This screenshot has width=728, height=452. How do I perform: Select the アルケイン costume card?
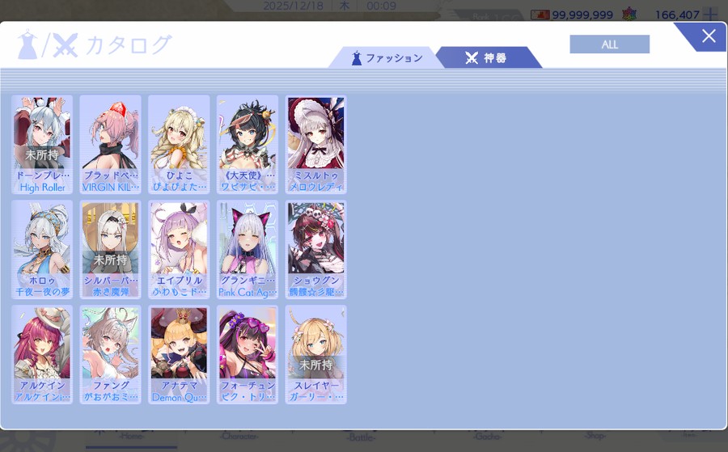42,354
